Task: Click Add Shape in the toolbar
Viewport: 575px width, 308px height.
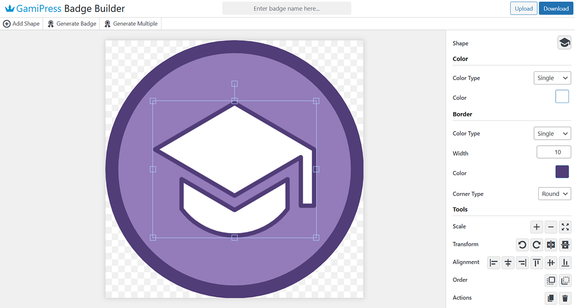Action: click(x=22, y=24)
